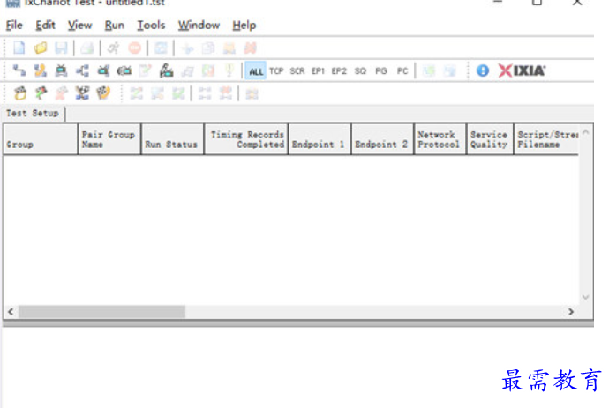Toggle the SQ filter button
Screen dimensions: 609x408
[x=360, y=71]
